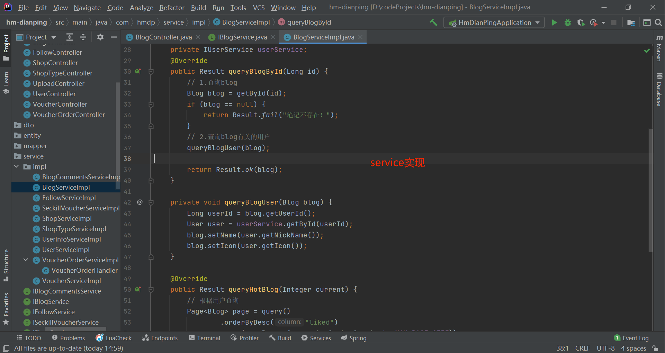Close the BlogServiceImpl.java tab
This screenshot has width=665, height=353.
[360, 37]
